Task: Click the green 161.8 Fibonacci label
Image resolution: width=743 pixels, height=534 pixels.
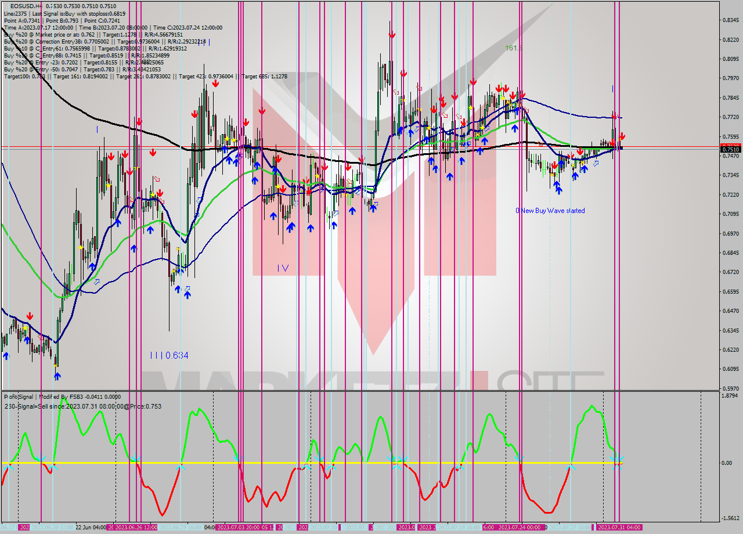Action: coord(514,48)
